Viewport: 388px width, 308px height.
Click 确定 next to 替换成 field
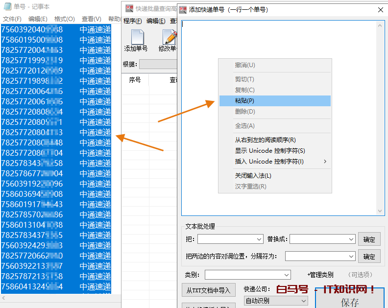(369, 239)
